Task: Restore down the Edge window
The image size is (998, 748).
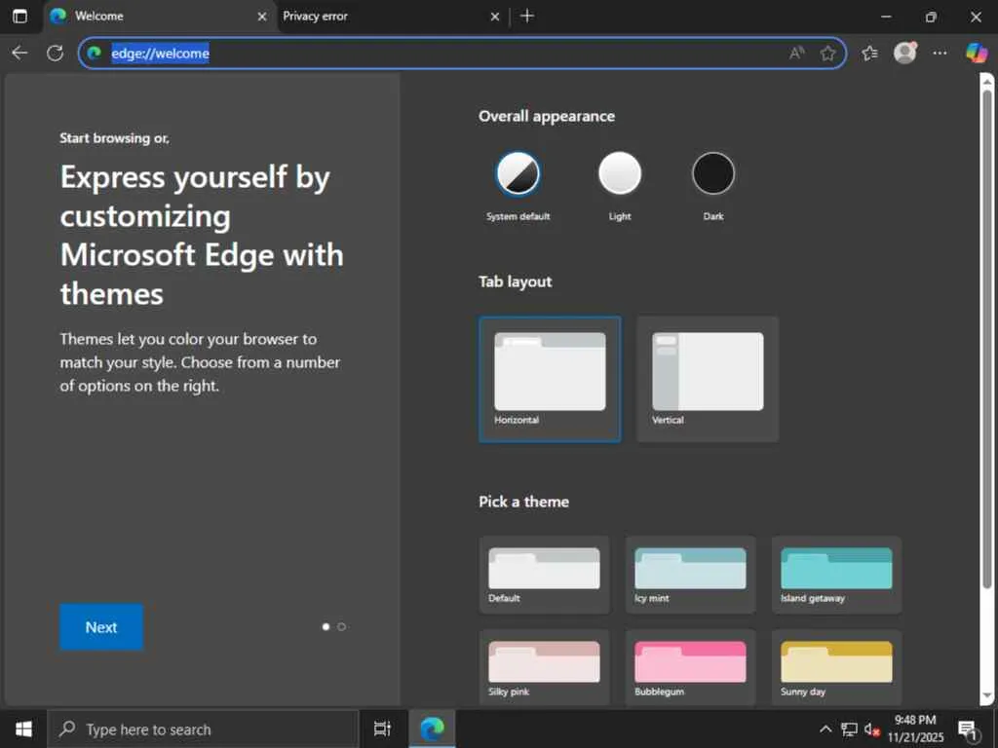Action: (931, 17)
